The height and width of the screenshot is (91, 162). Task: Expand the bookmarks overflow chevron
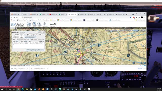click(x=133, y=20)
